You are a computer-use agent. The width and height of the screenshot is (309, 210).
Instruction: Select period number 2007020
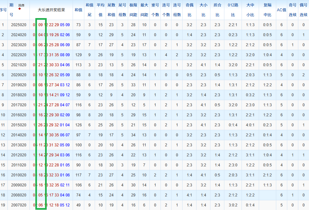pos(19,205)
